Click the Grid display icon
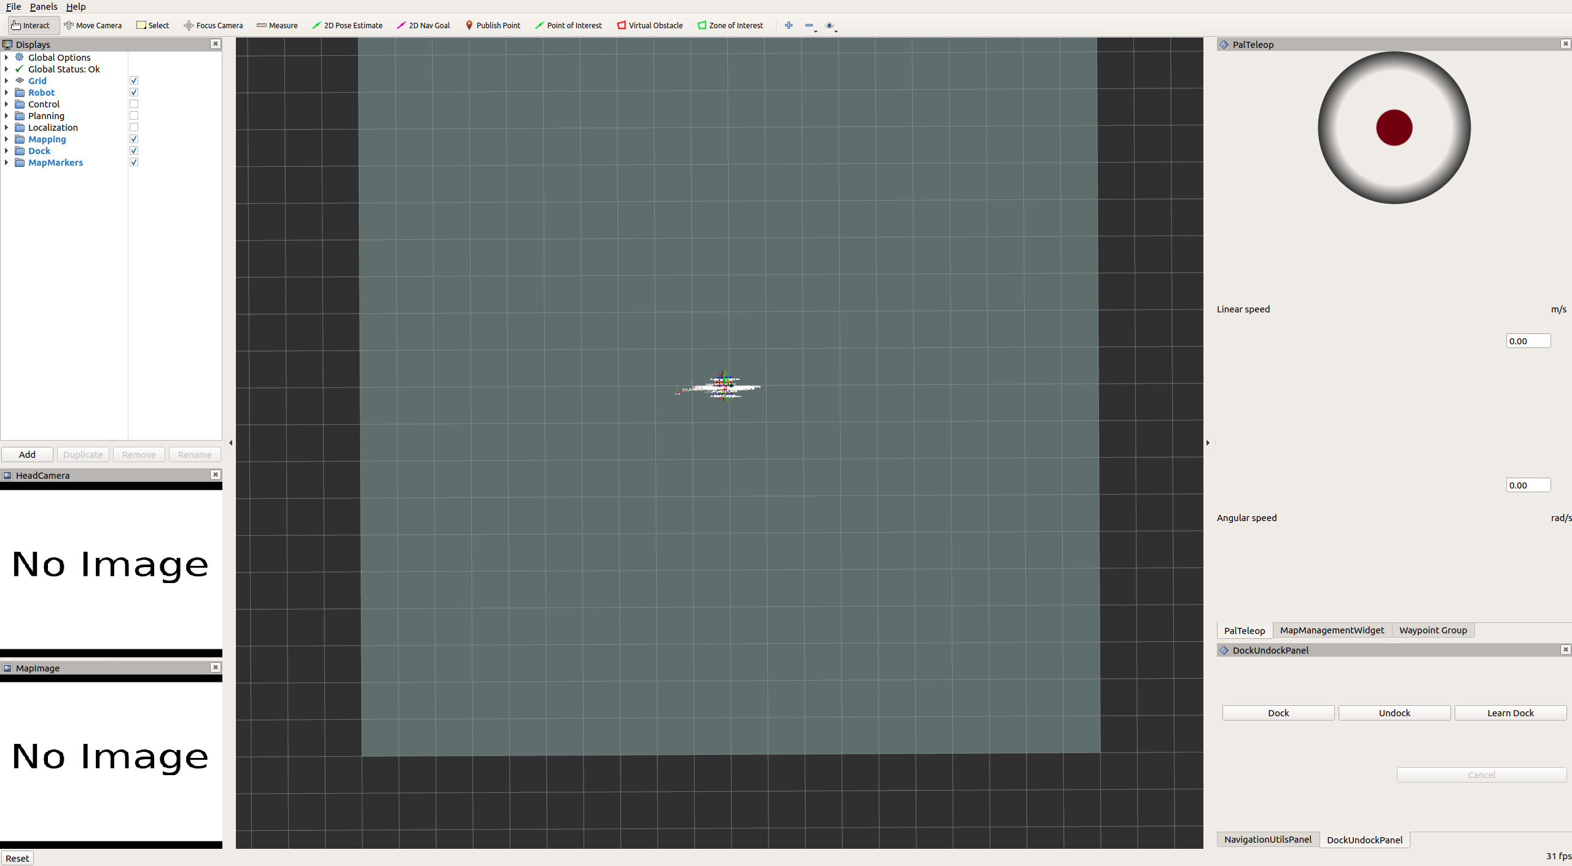 click(20, 80)
